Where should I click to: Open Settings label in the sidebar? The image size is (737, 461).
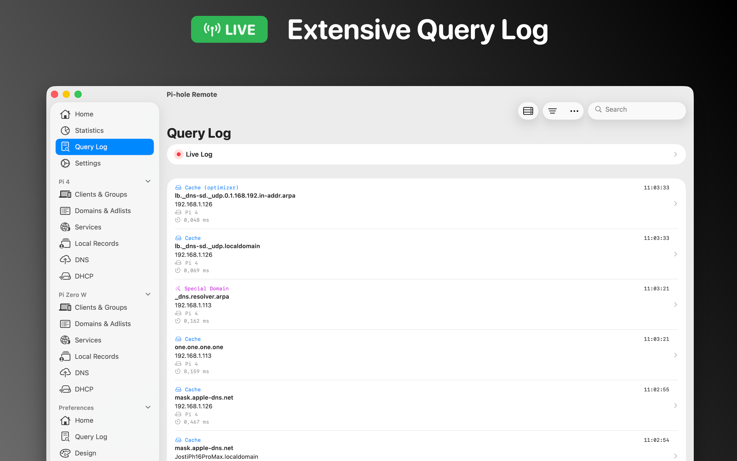tap(88, 163)
